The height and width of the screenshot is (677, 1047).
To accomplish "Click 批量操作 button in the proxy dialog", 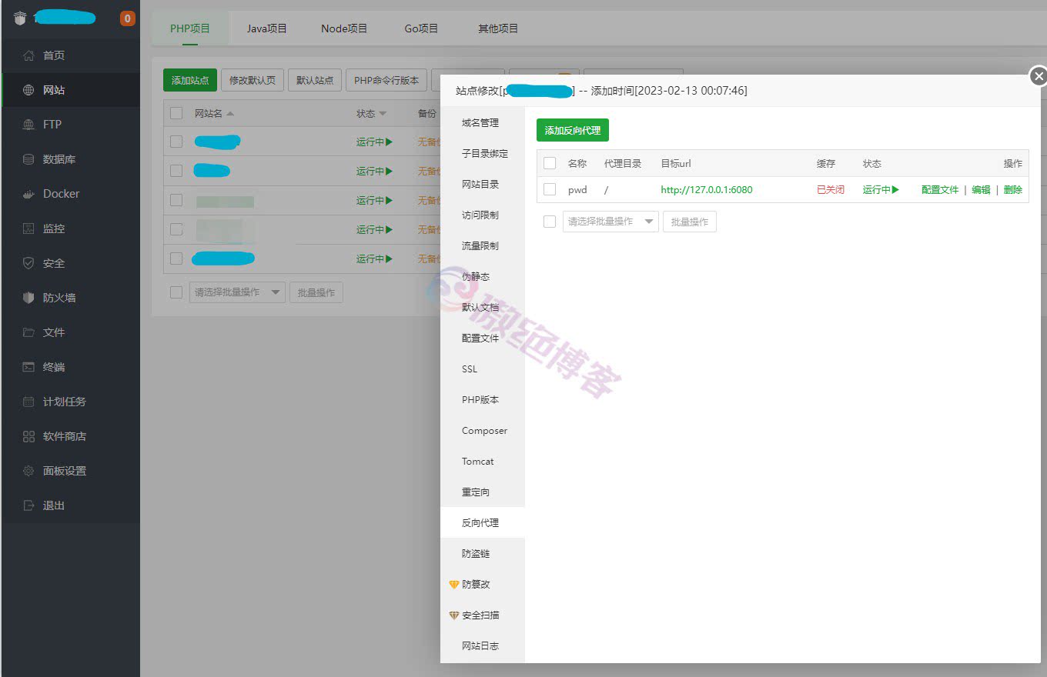I will (x=690, y=222).
